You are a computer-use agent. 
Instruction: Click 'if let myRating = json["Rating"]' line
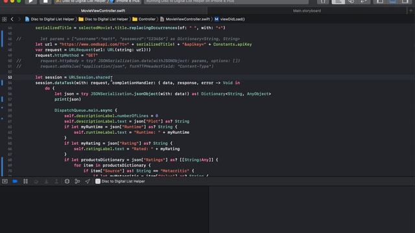(118, 144)
